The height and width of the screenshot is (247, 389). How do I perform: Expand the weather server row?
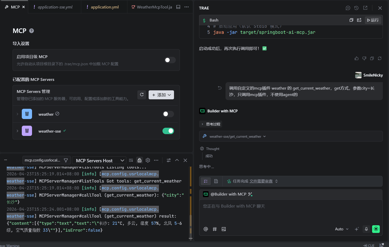(x=17, y=114)
